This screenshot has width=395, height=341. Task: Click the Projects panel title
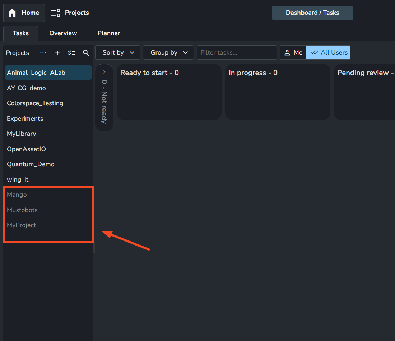pyautogui.click(x=18, y=53)
